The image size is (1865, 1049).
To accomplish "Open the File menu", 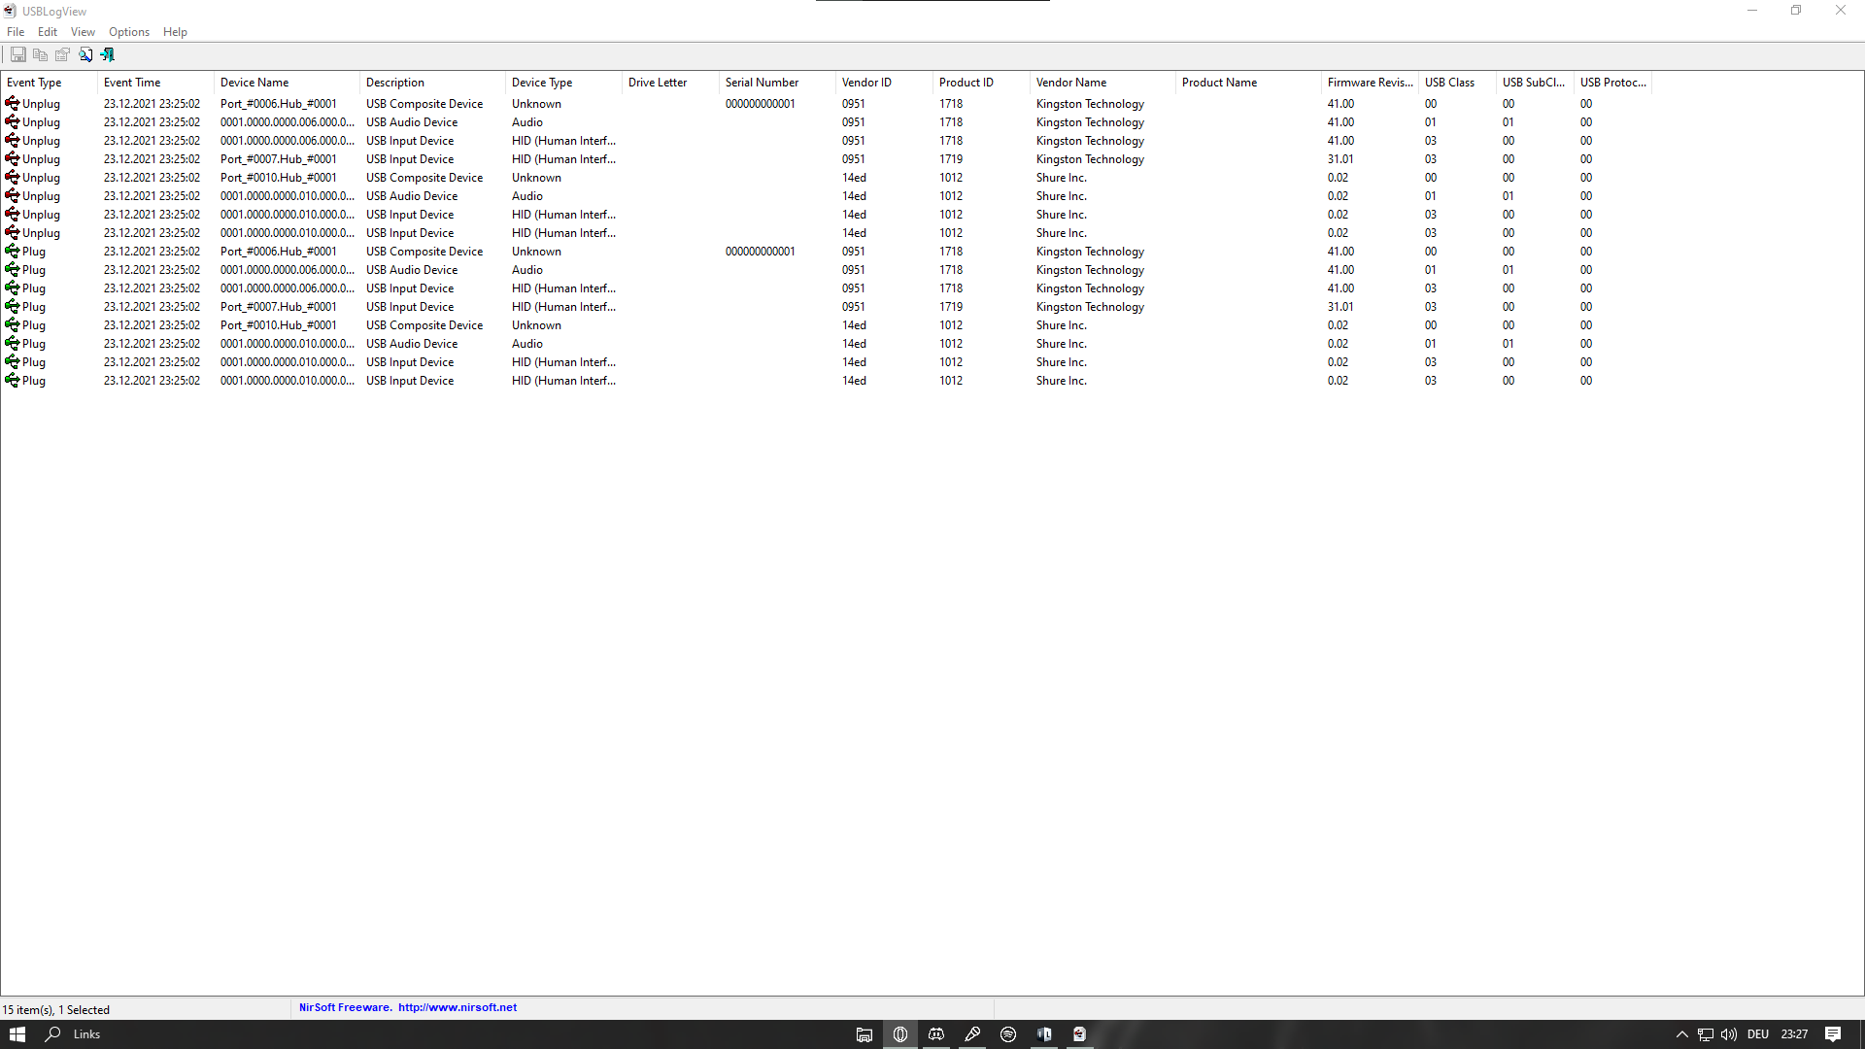I will point(16,32).
